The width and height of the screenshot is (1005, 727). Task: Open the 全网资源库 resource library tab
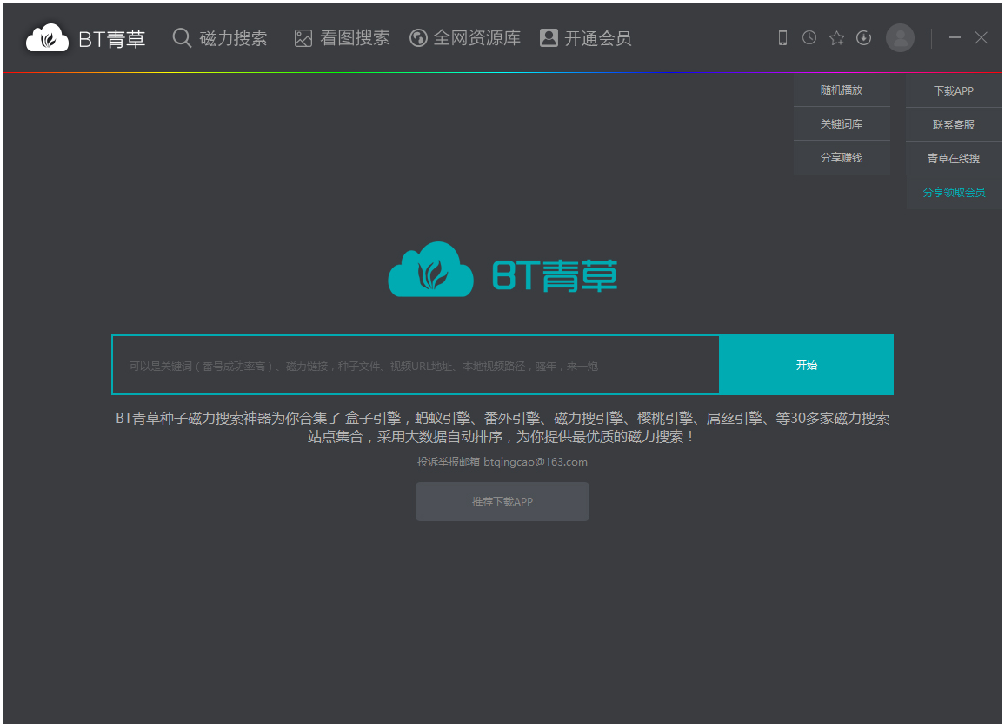[465, 38]
